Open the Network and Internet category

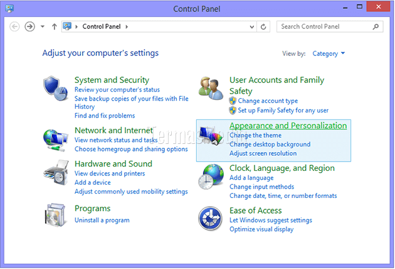[114, 130]
